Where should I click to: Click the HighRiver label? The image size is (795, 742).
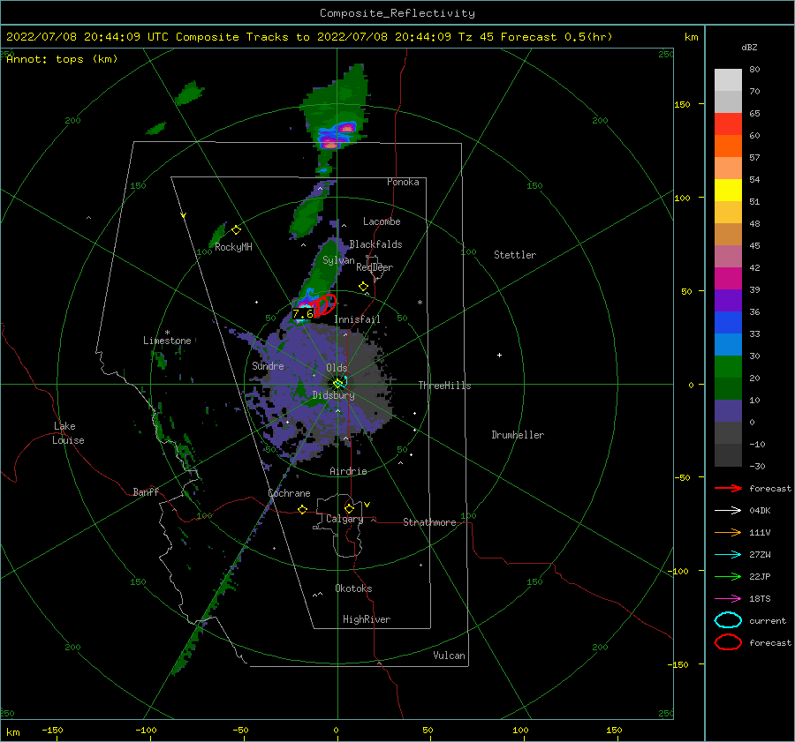(x=367, y=619)
